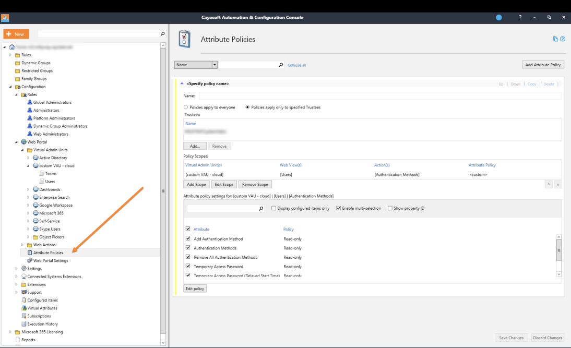Collapse the Configuration tree node
571x348 pixels.
10,87
